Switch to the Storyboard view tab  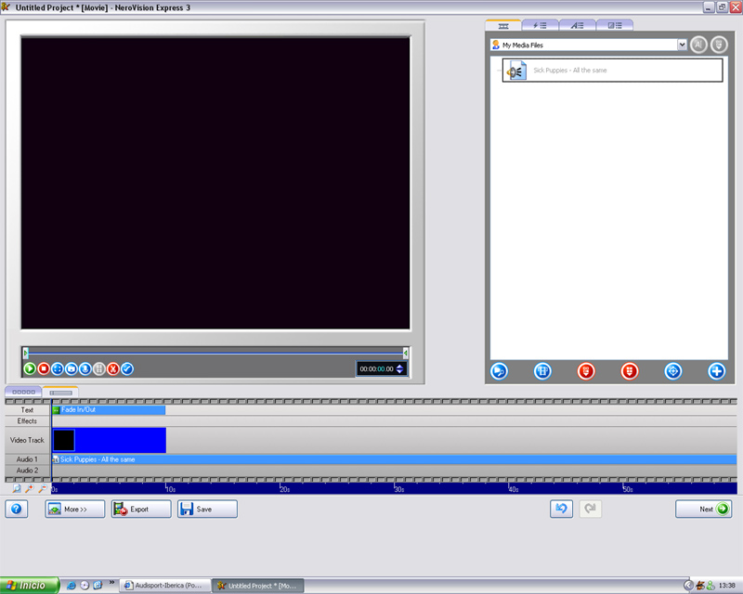pos(24,392)
